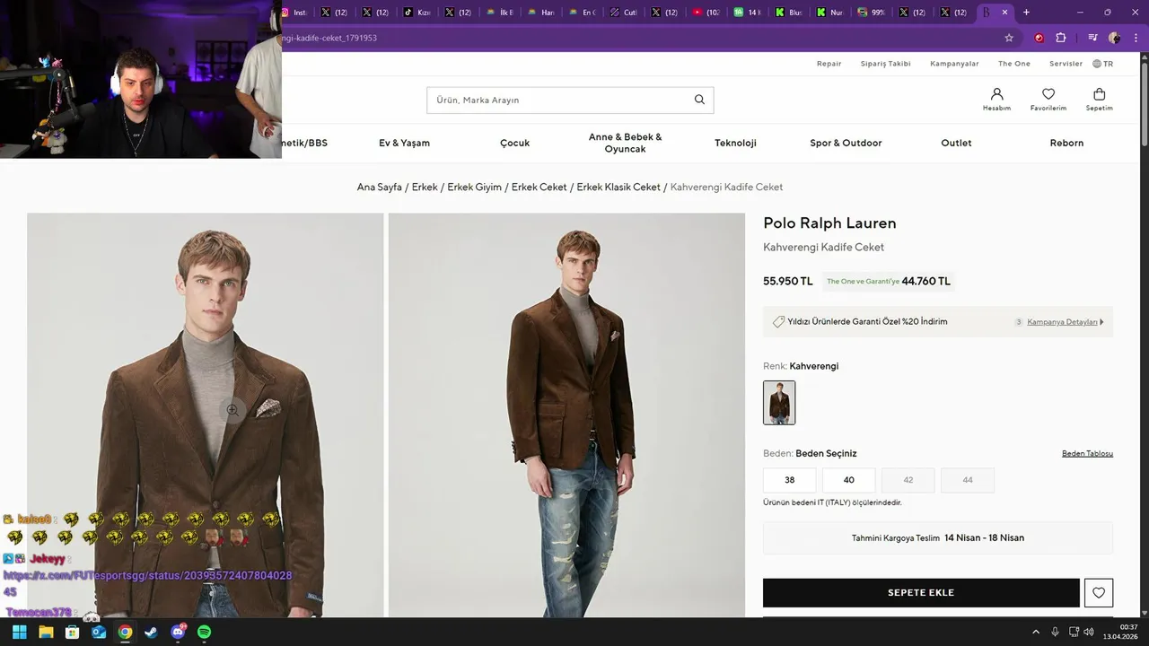The width and height of the screenshot is (1149, 646).
Task: Open Repair link in top bar
Action: 829,64
